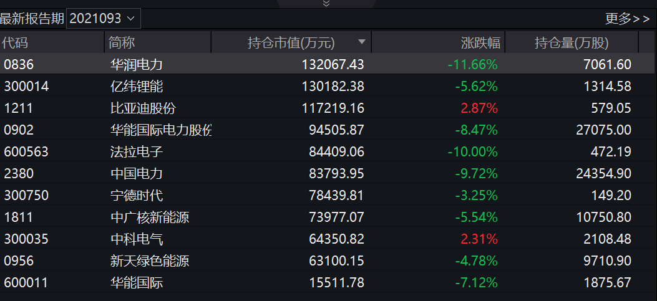Click change value 2.31%
Screen dimensions: 657x301
click(479, 239)
